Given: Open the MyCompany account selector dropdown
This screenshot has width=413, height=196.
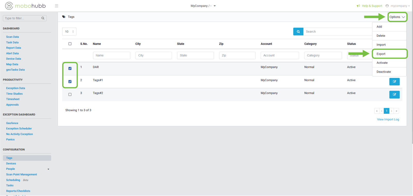Looking at the screenshot, I should [x=203, y=6].
